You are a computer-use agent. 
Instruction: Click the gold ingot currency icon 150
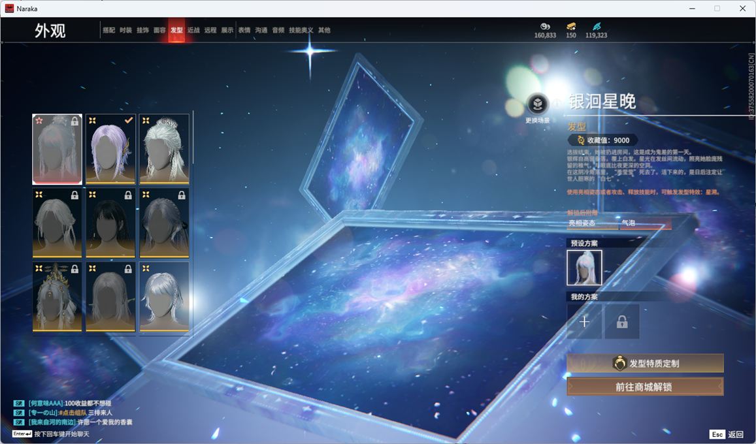[571, 26]
